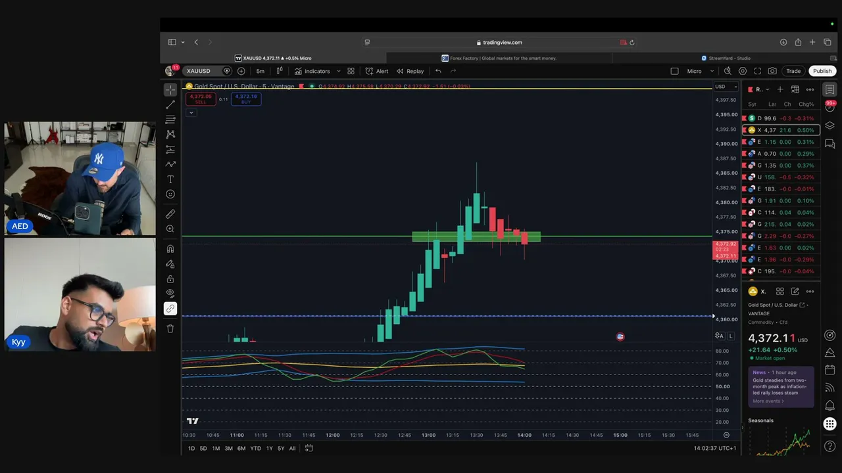
Task: Open the Indicators dialog
Action: tap(312, 71)
